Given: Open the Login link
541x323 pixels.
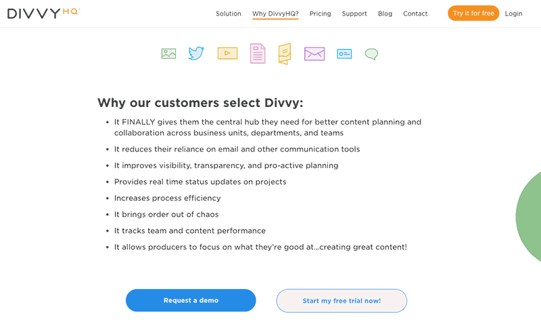Looking at the screenshot, I should click(x=513, y=14).
